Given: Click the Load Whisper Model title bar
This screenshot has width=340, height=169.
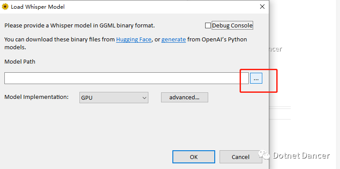Looking at the screenshot, I should point(134,7).
